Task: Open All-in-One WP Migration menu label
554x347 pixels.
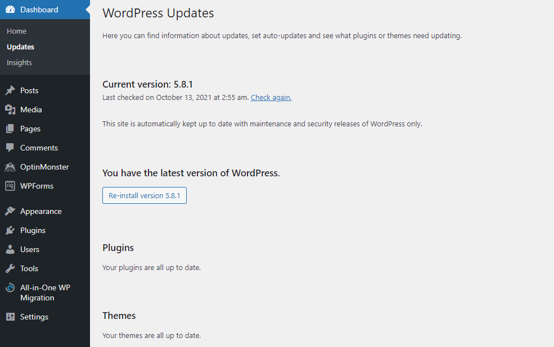Action: click(45, 293)
